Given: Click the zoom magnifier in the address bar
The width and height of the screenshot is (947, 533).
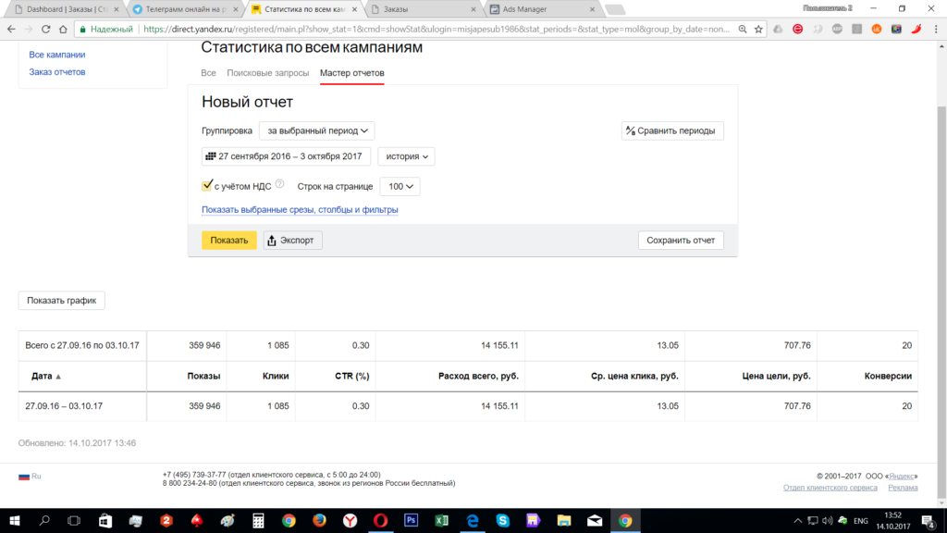Looking at the screenshot, I should coord(743,29).
